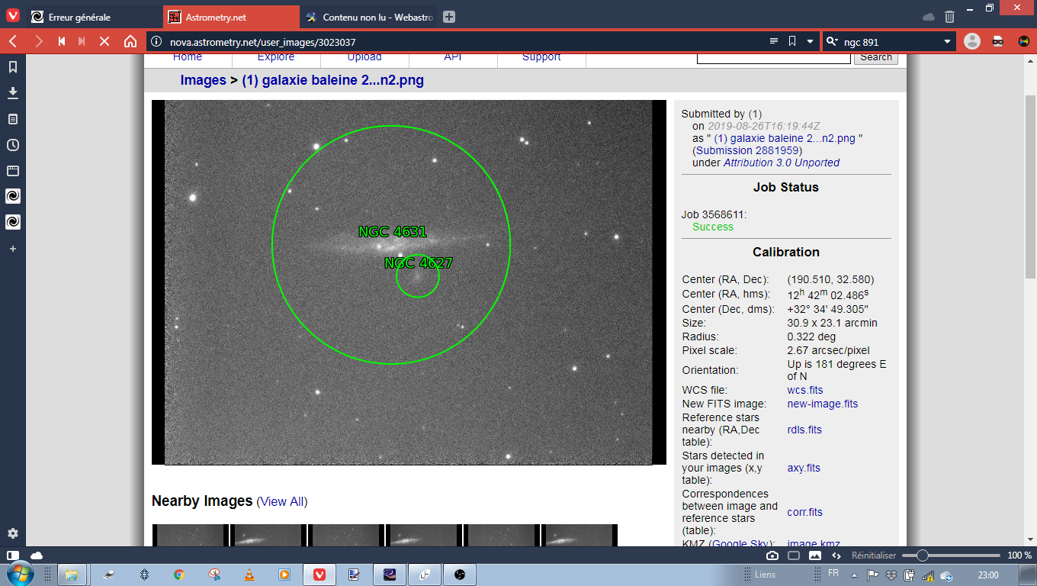Toggle reader view in the address bar

(x=773, y=41)
